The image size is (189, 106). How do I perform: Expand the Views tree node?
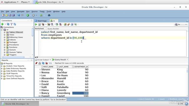pyautogui.click(x=4, y=35)
